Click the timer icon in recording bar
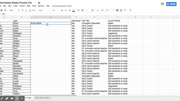Screen dimensions: 180x101 [x=17, y=98]
